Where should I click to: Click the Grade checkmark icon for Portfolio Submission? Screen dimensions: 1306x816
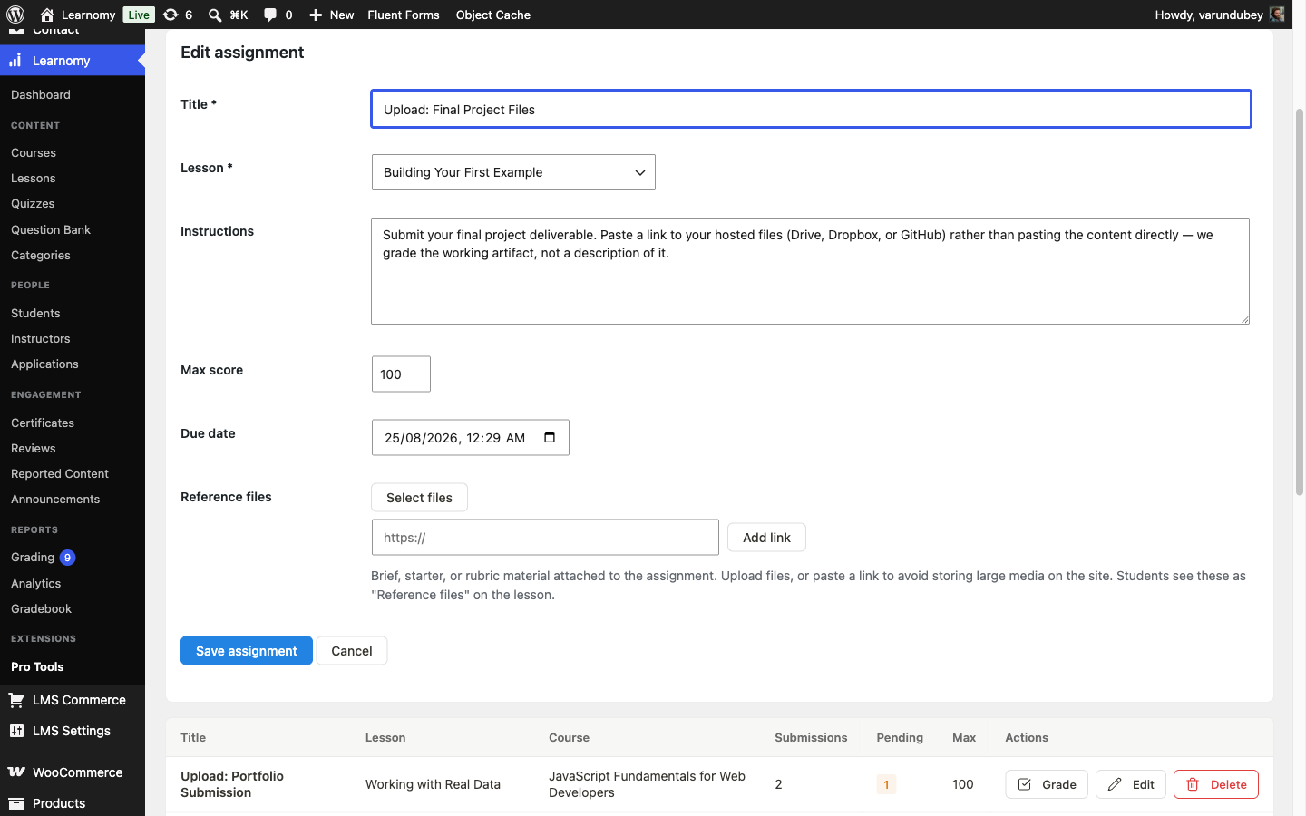click(x=1025, y=784)
